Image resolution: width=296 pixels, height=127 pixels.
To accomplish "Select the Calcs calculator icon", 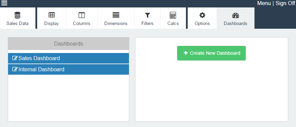I will (x=173, y=15).
